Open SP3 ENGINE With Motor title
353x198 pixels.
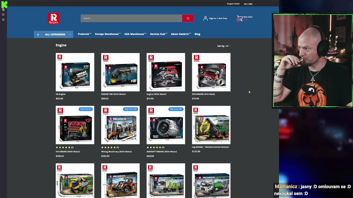coord(204,94)
